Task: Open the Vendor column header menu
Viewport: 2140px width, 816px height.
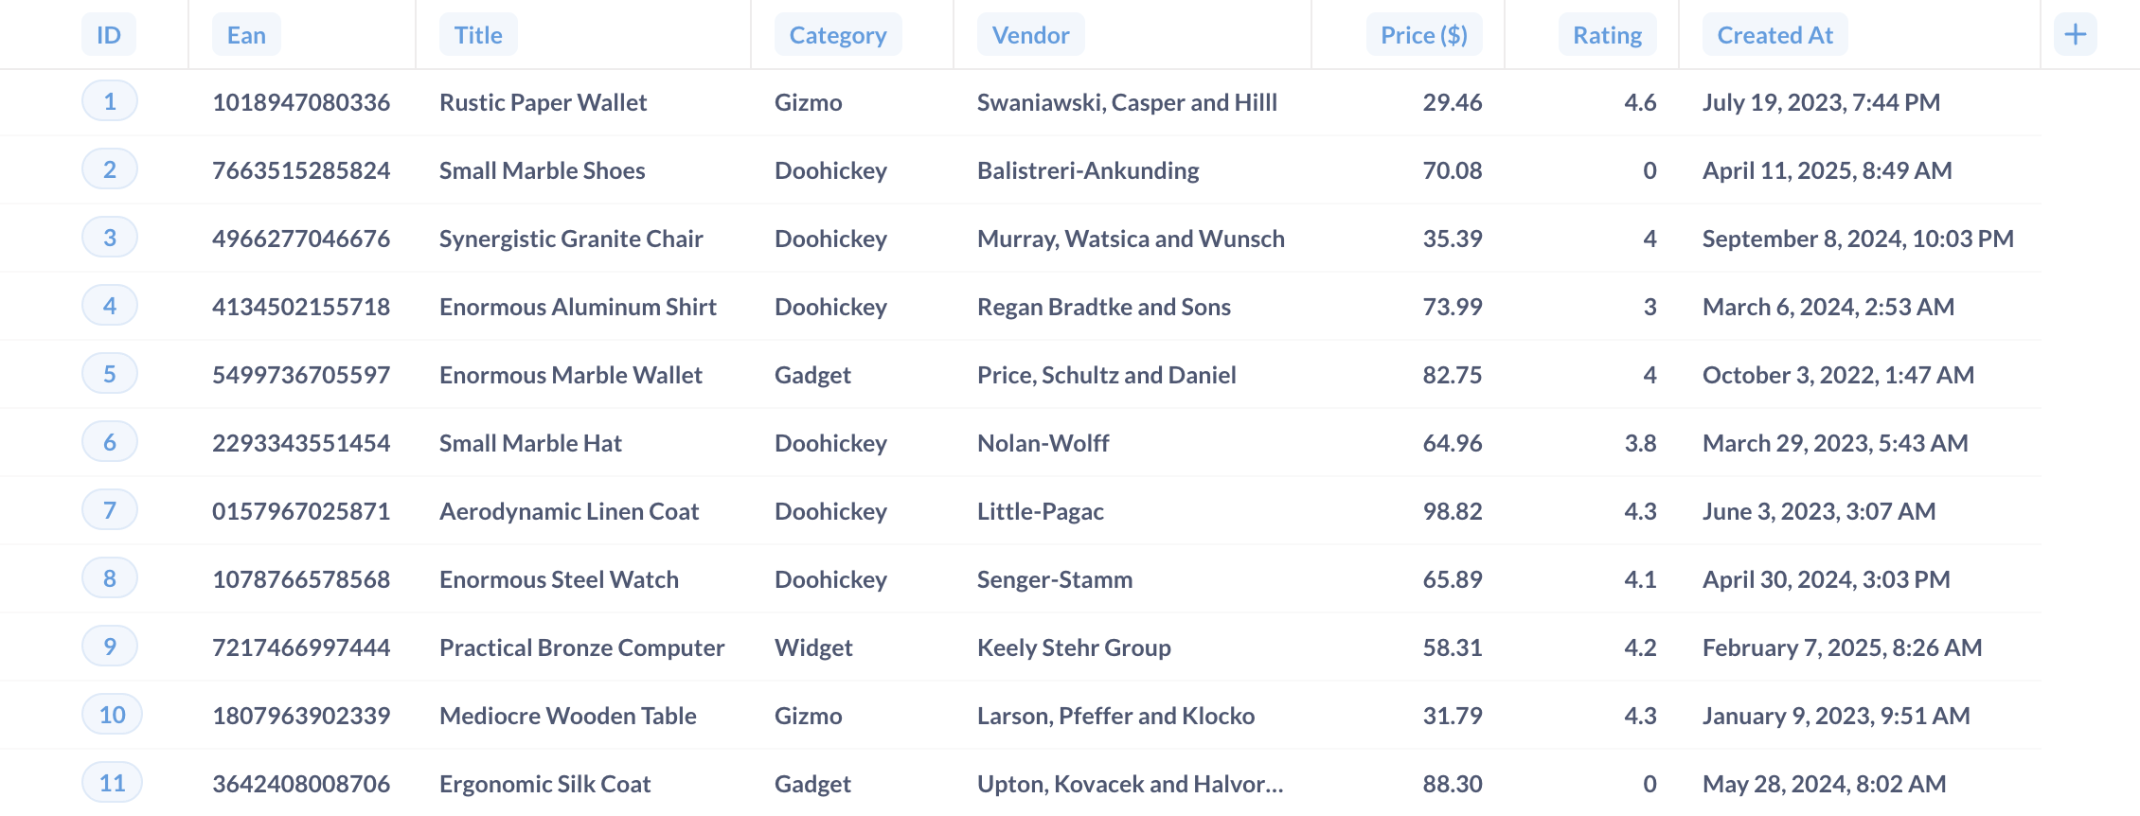Action: [1029, 34]
